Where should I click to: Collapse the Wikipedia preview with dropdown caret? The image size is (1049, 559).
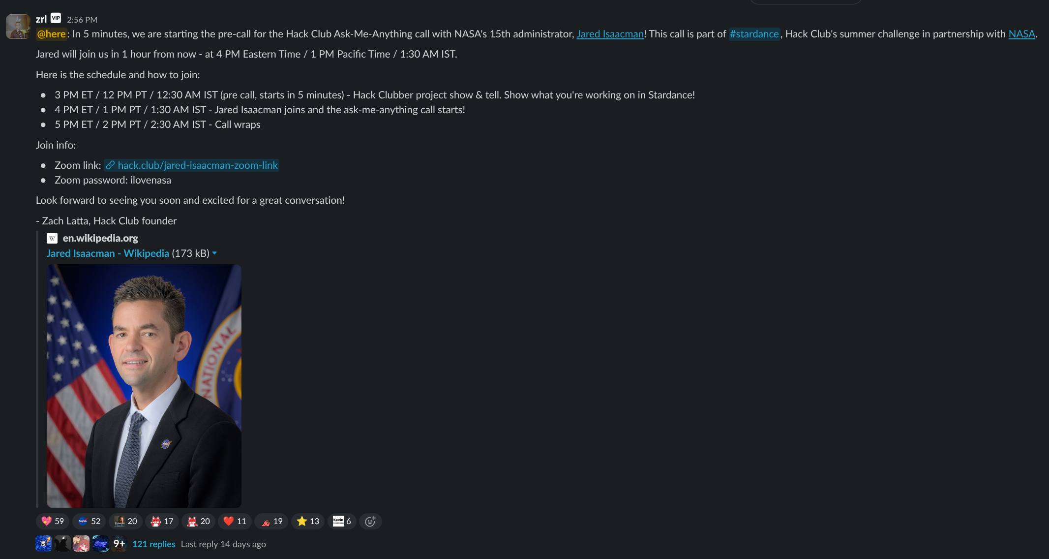(214, 253)
